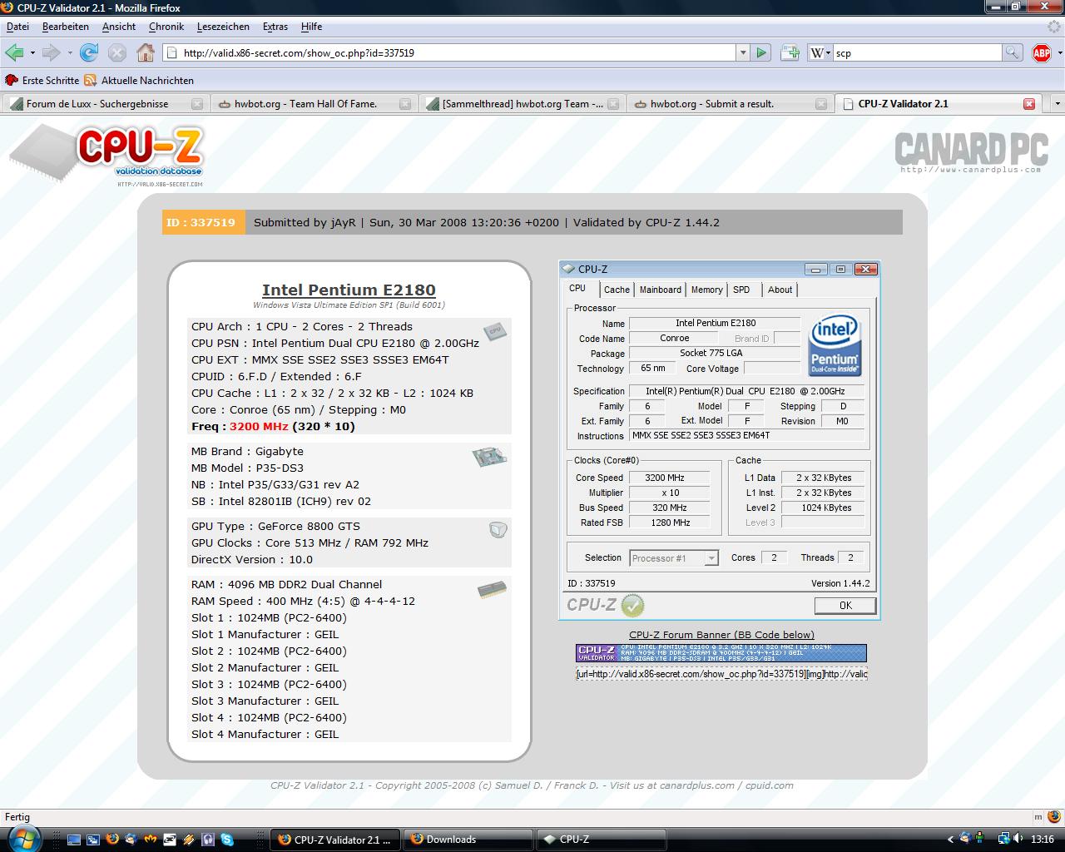Open the Bearbeiten menu
This screenshot has height=852, width=1065.
point(66,27)
